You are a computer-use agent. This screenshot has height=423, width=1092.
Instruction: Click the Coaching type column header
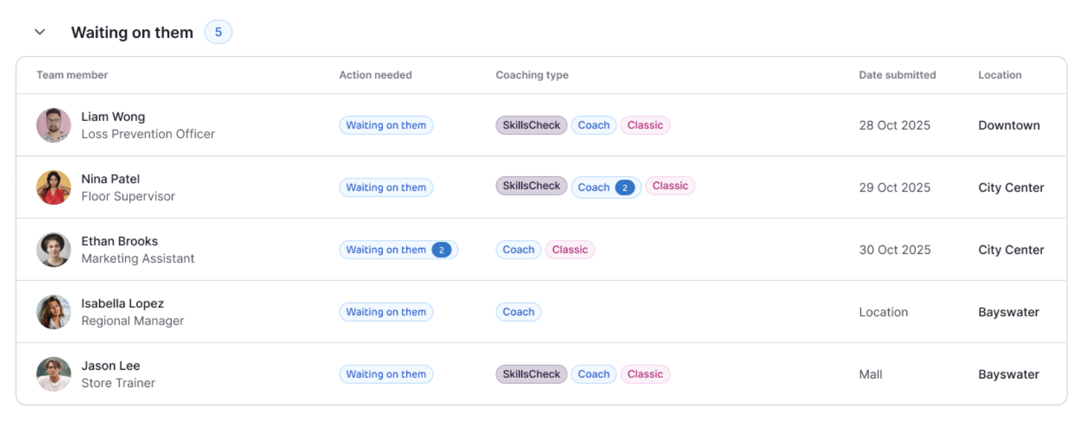click(x=531, y=75)
